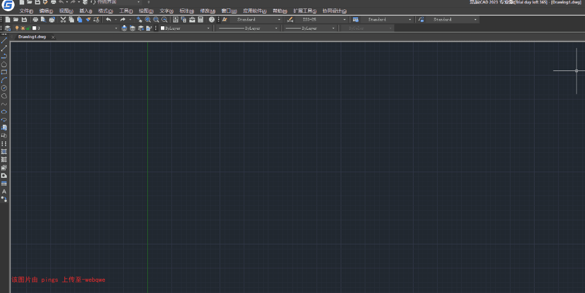Select the Ellipse arc tool
Screen dimensions: 585x293
pos(4,120)
